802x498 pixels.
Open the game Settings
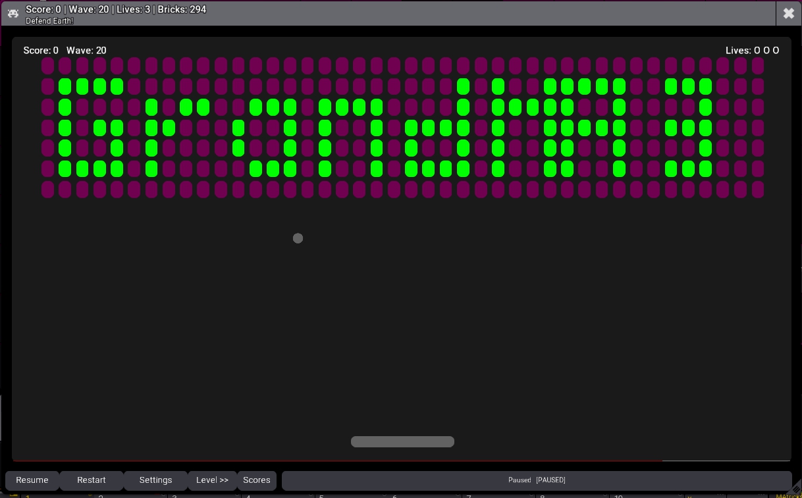point(155,480)
